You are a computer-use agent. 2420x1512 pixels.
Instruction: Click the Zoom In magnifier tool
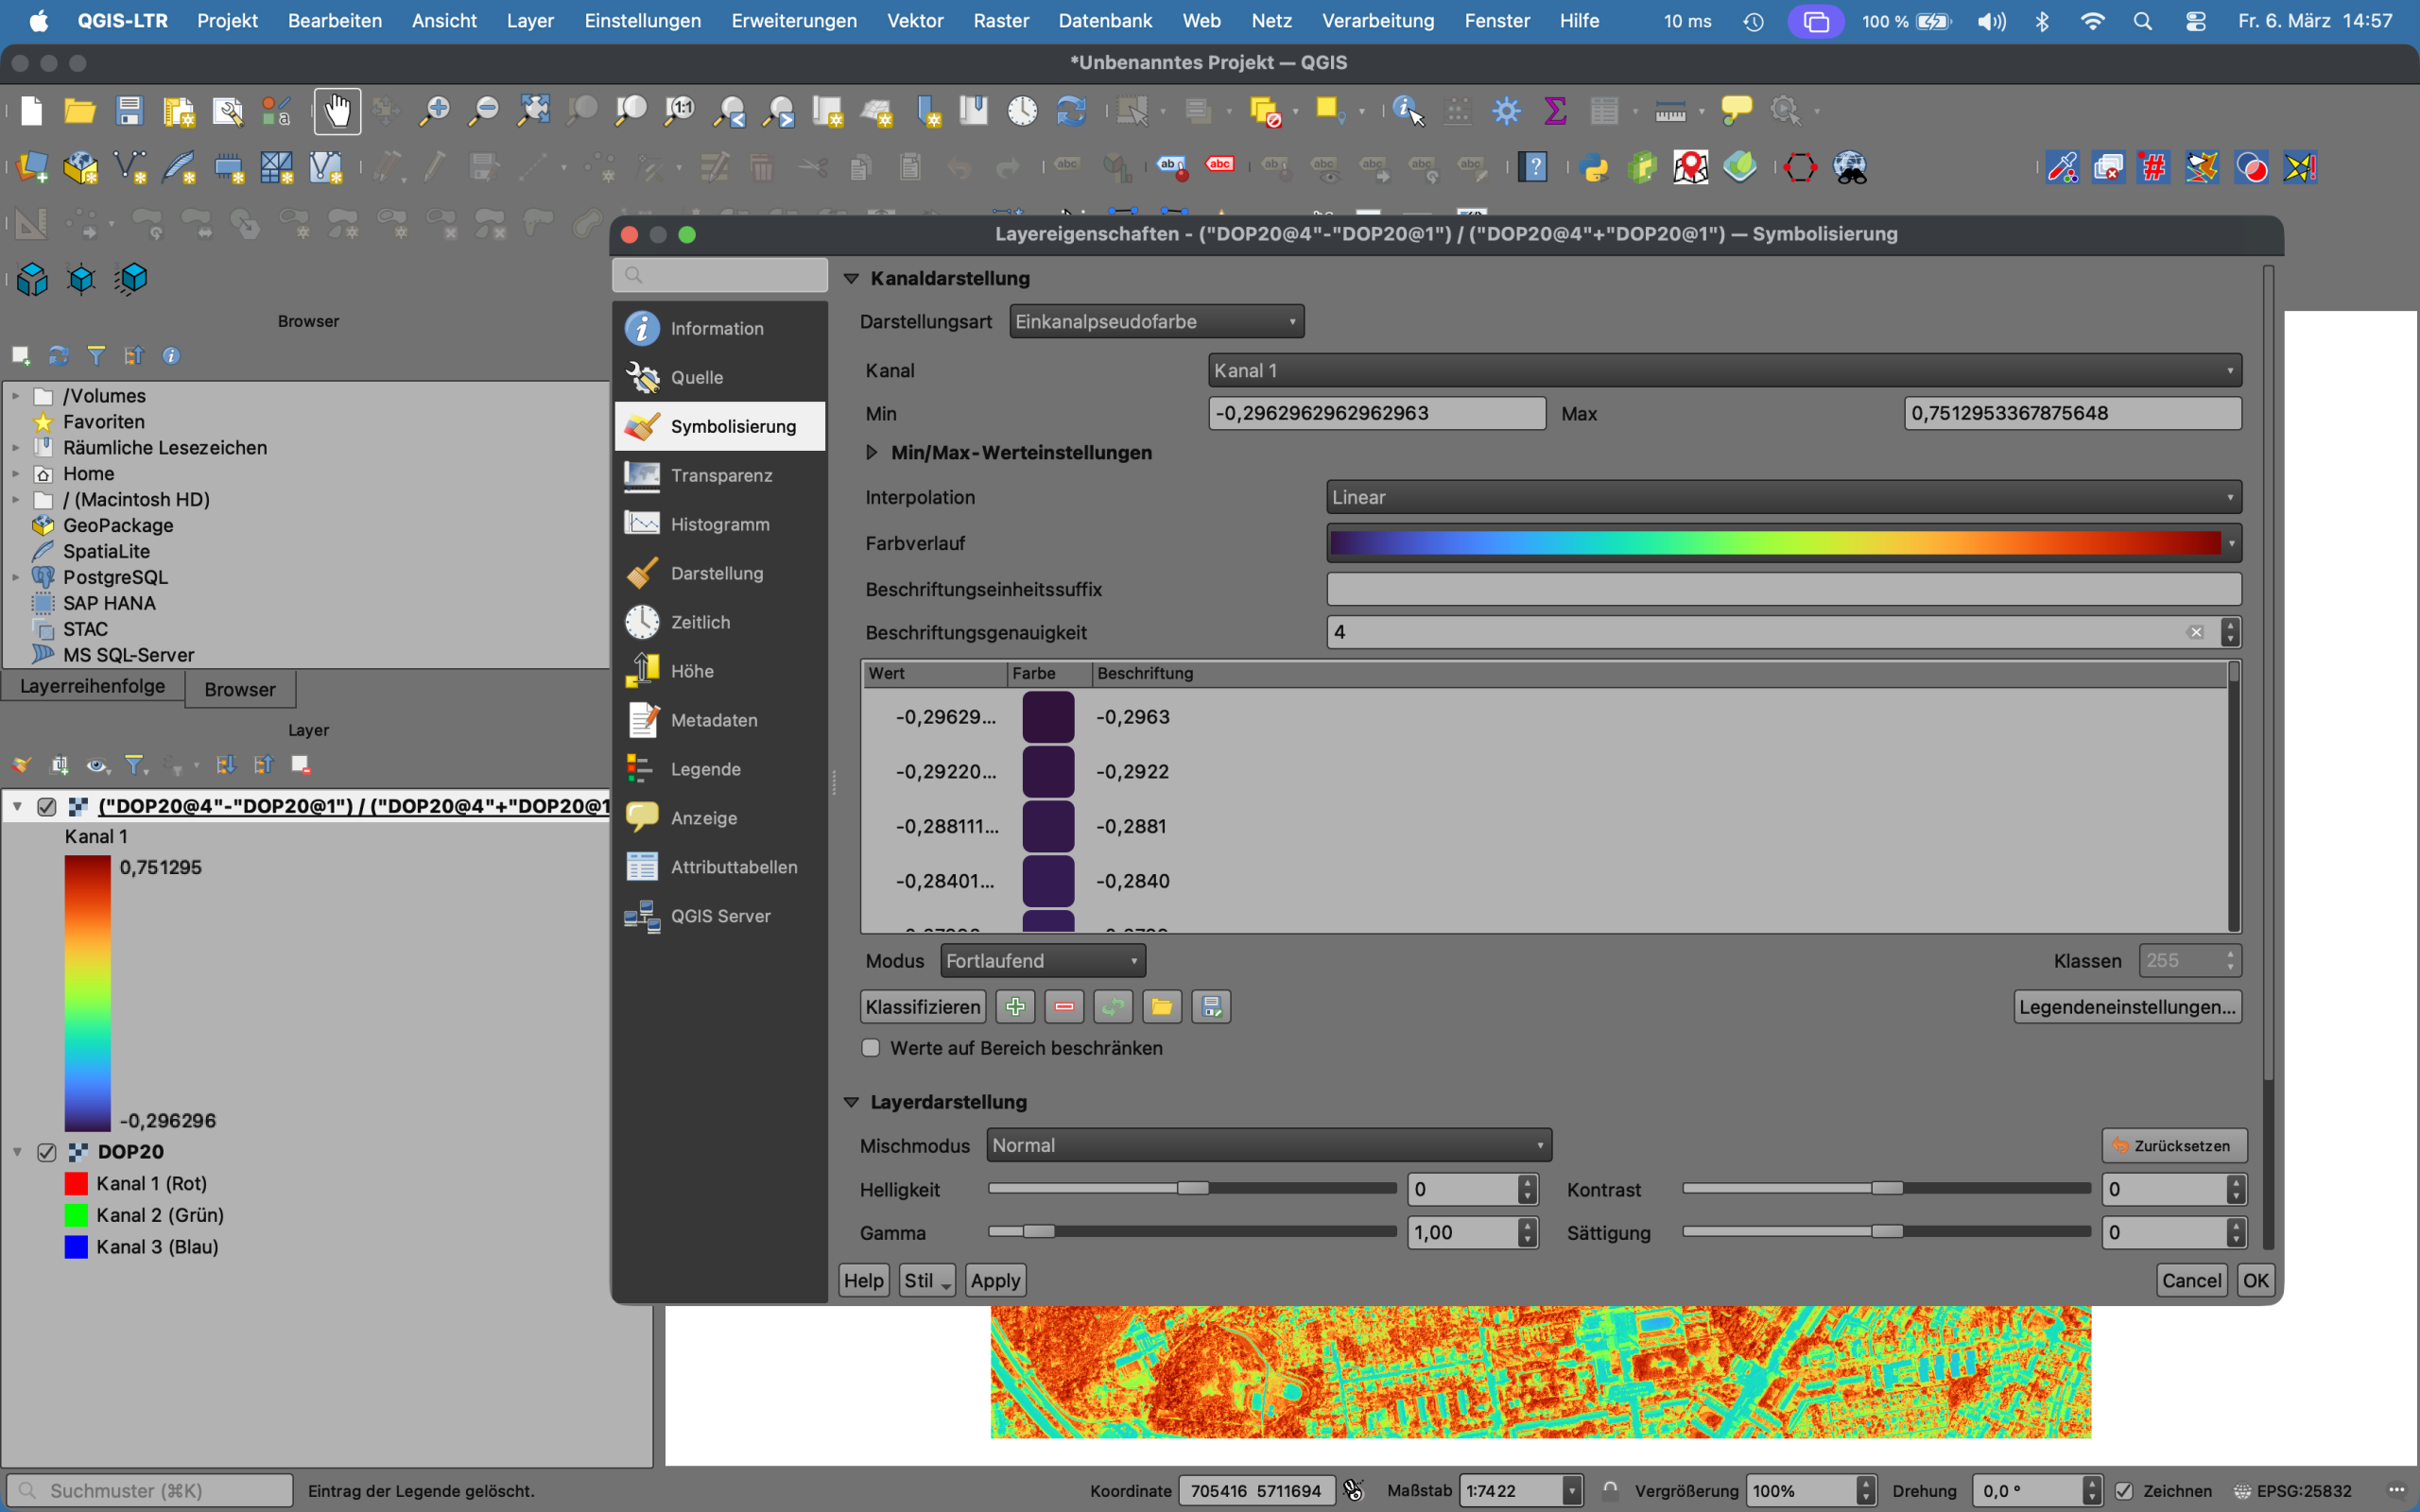tap(434, 111)
